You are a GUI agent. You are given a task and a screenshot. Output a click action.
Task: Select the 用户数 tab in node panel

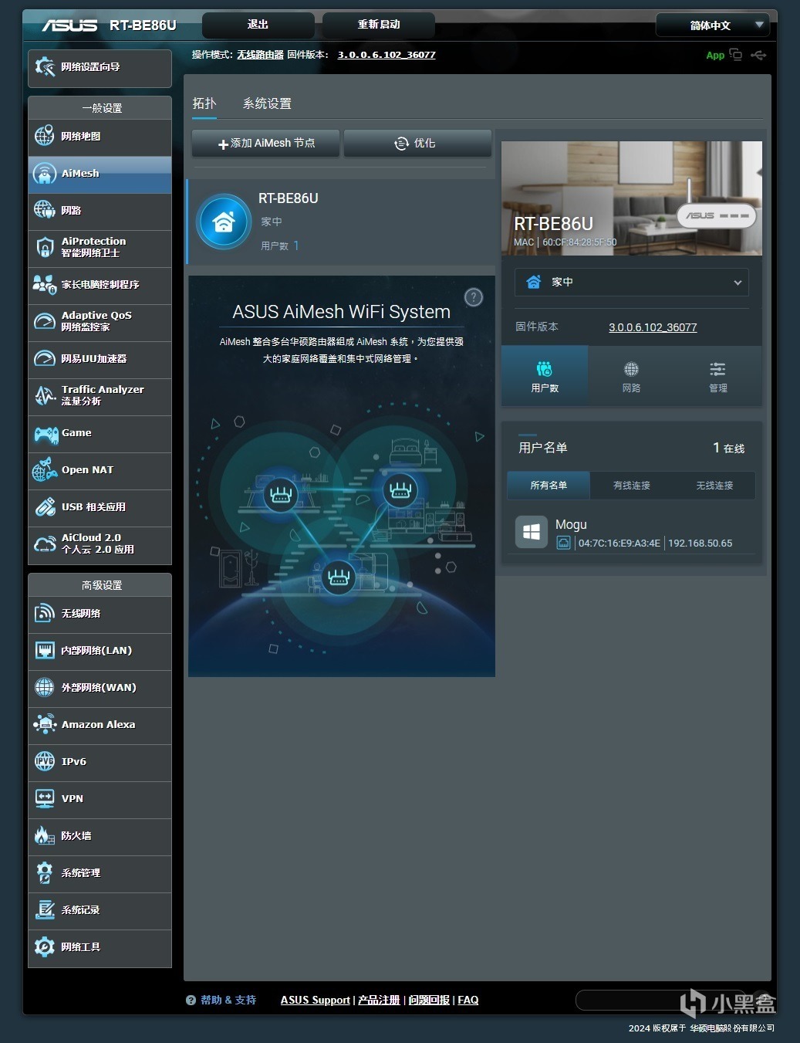click(545, 376)
